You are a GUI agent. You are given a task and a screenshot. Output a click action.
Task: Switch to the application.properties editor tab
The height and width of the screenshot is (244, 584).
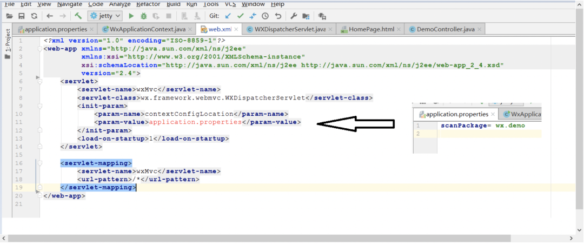tap(55, 29)
